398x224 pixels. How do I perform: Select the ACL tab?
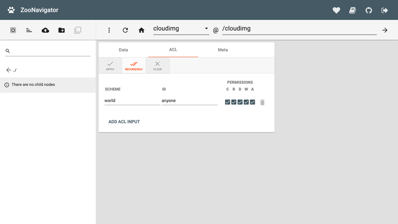tap(173, 49)
